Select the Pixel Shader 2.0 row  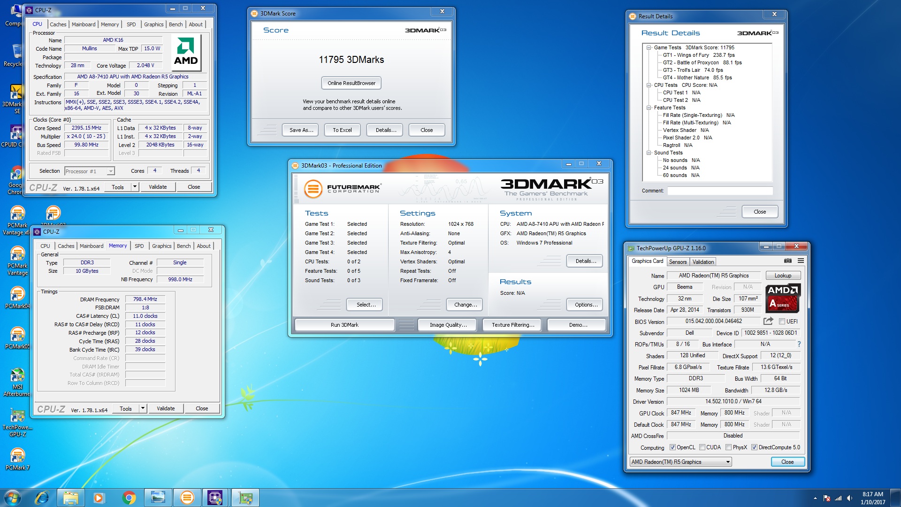click(x=687, y=138)
